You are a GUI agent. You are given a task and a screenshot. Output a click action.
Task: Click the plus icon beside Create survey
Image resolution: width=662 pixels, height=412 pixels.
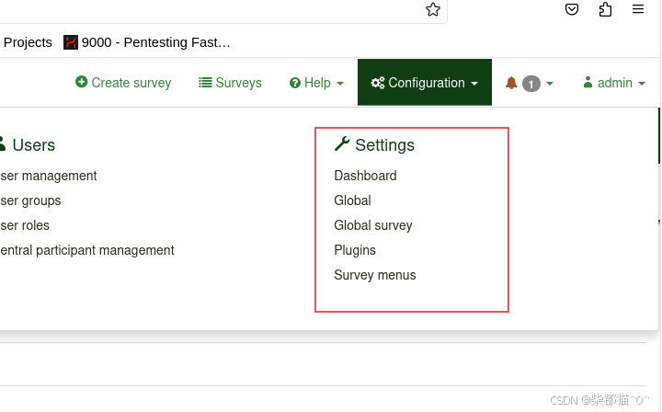[82, 82]
